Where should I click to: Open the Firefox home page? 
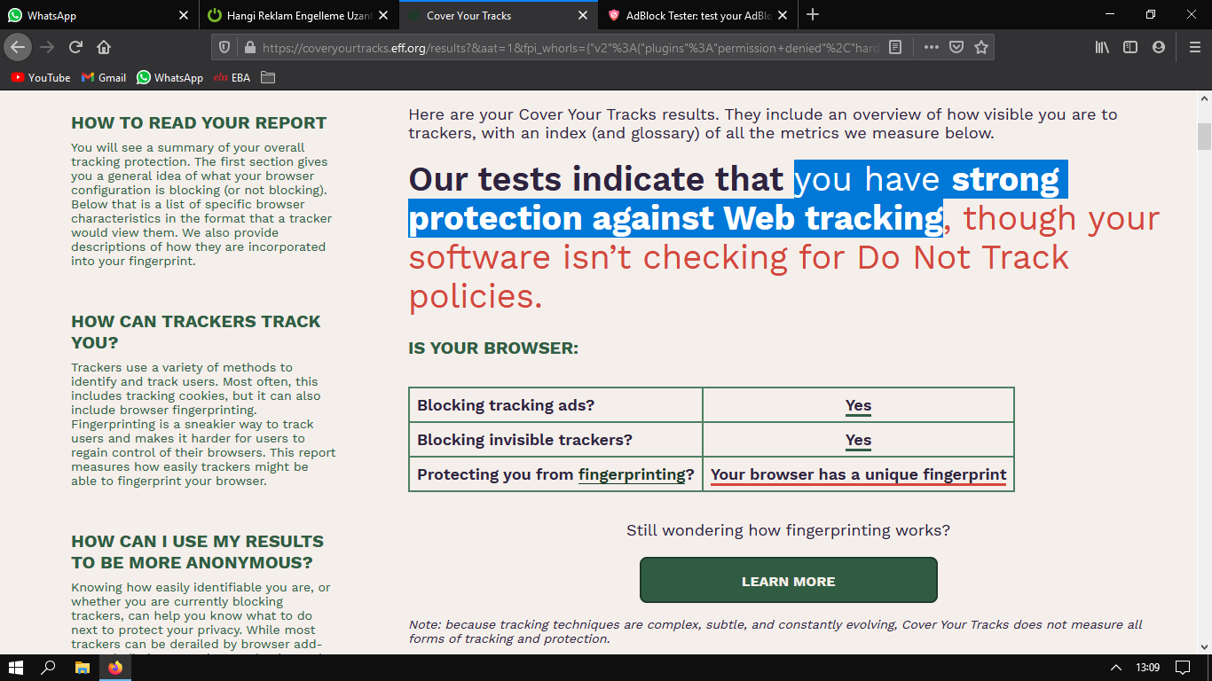click(x=104, y=47)
